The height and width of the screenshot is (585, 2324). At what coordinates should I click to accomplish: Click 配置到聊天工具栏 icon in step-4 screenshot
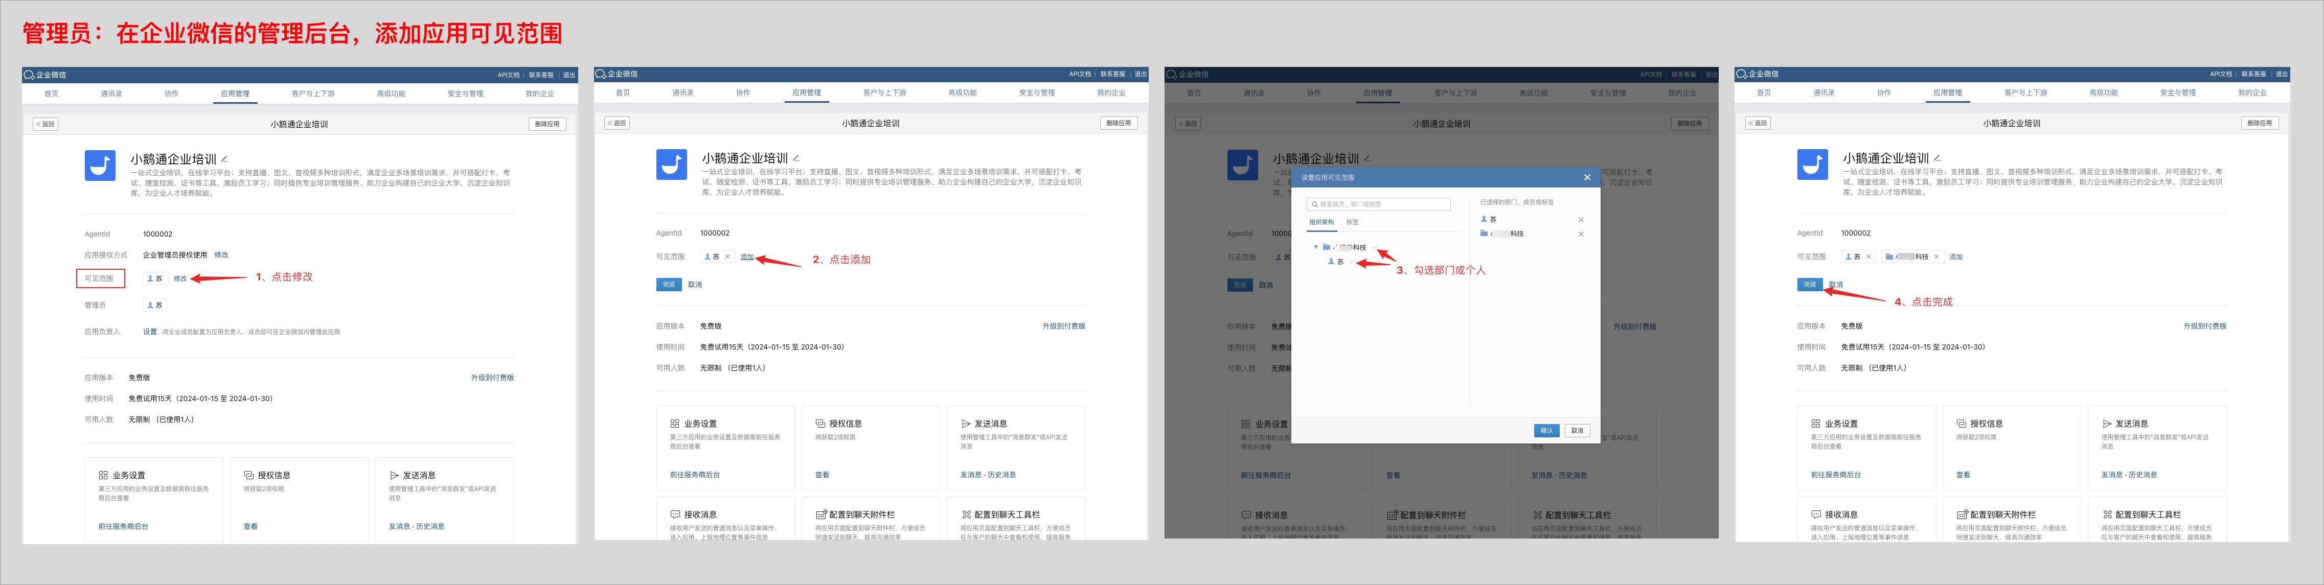click(x=2107, y=514)
